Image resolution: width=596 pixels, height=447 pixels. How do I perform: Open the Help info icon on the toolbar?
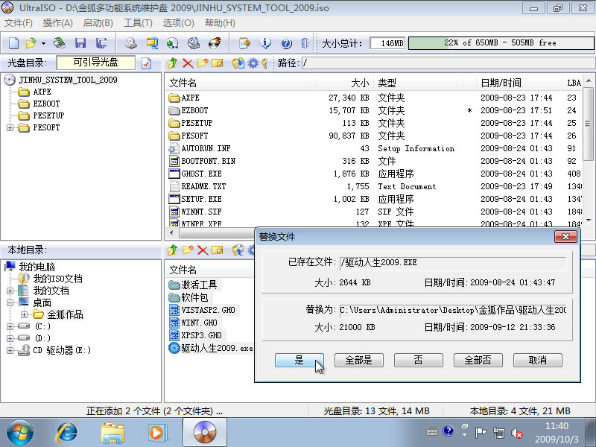coord(264,42)
